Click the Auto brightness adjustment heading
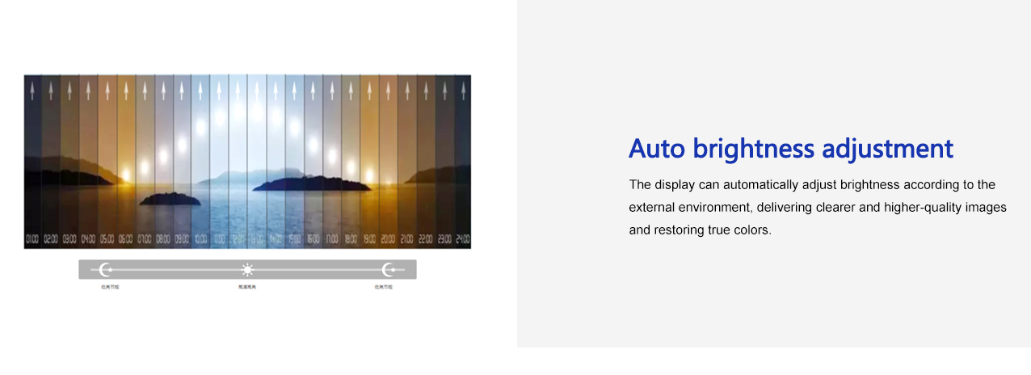Viewport: 1031px width, 375px height. click(x=790, y=149)
